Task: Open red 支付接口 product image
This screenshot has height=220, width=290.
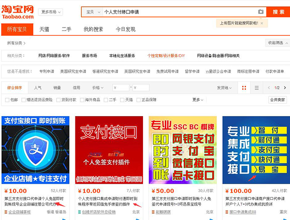Action: [x=109, y=150]
